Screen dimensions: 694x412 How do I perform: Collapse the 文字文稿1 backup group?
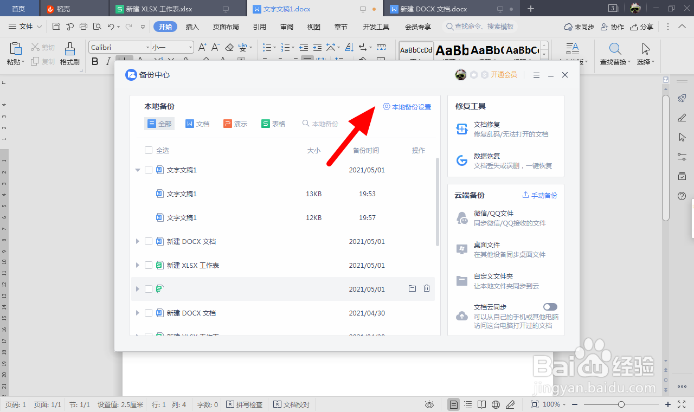(137, 170)
